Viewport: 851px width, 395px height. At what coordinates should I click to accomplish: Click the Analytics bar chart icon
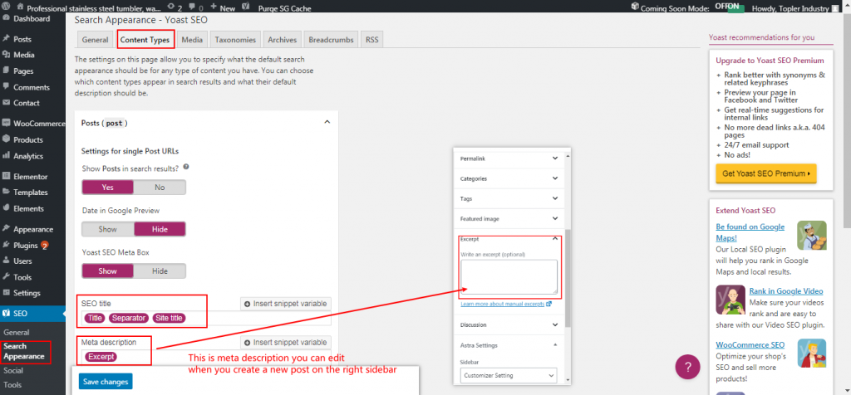(x=7, y=156)
